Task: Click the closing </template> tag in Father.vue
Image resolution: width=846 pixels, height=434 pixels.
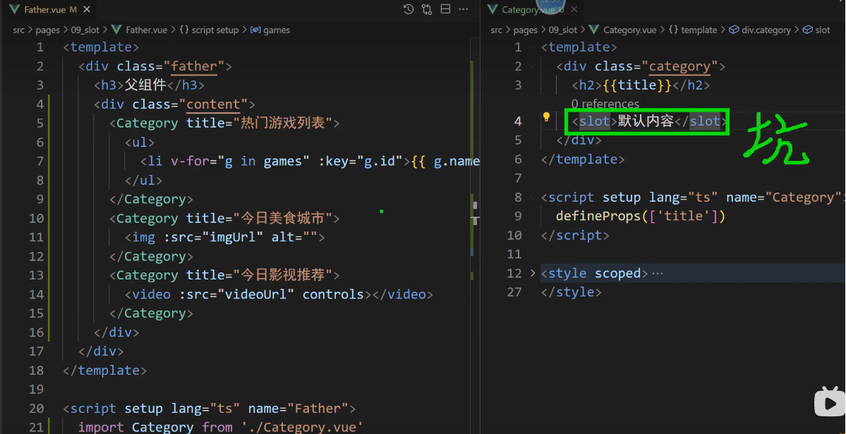Action: click(x=104, y=370)
